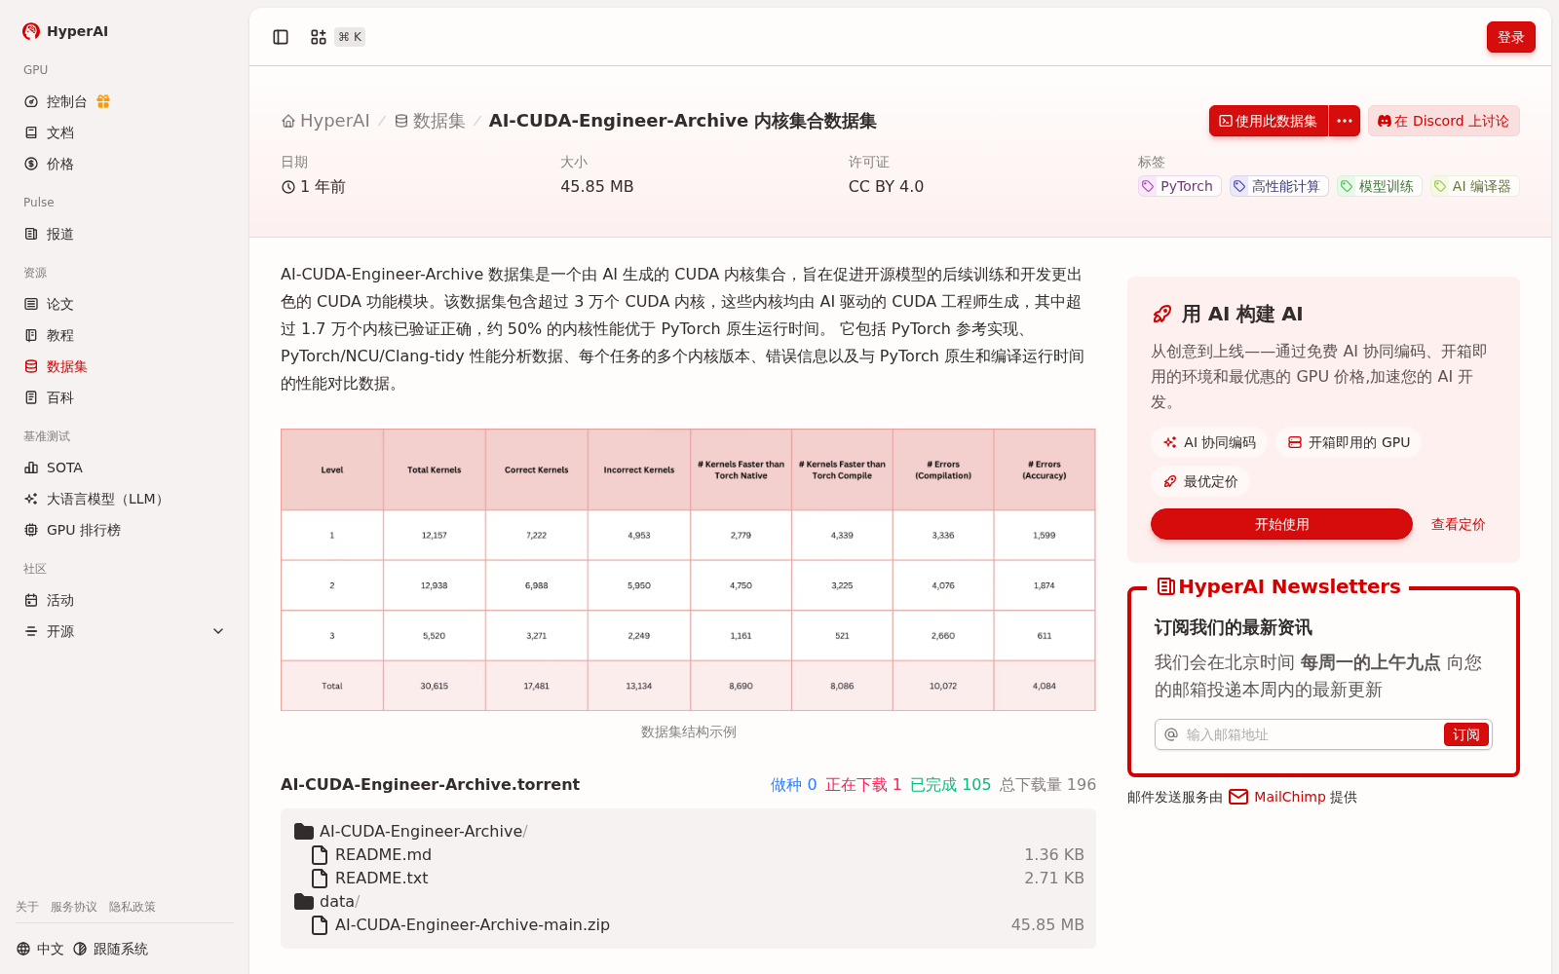The height and width of the screenshot is (974, 1559).
Task: Click the gift icon beside 控制台
Action: tap(103, 101)
